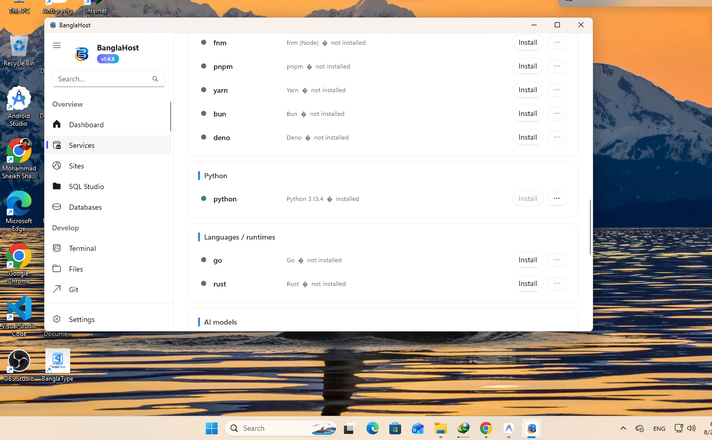
Task: Click the Internet Download Manager taskbar icon
Action: point(463,428)
